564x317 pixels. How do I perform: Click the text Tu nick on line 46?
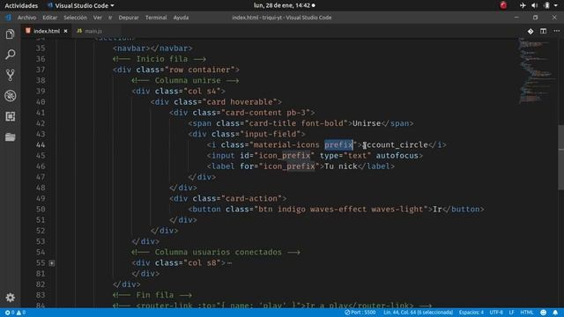tap(341, 166)
